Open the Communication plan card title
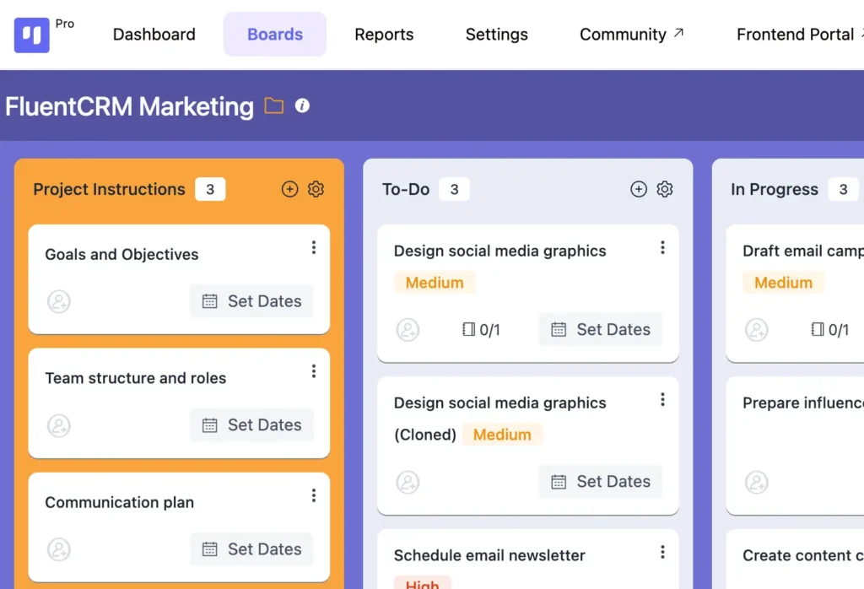This screenshot has height=589, width=864. [x=119, y=502]
